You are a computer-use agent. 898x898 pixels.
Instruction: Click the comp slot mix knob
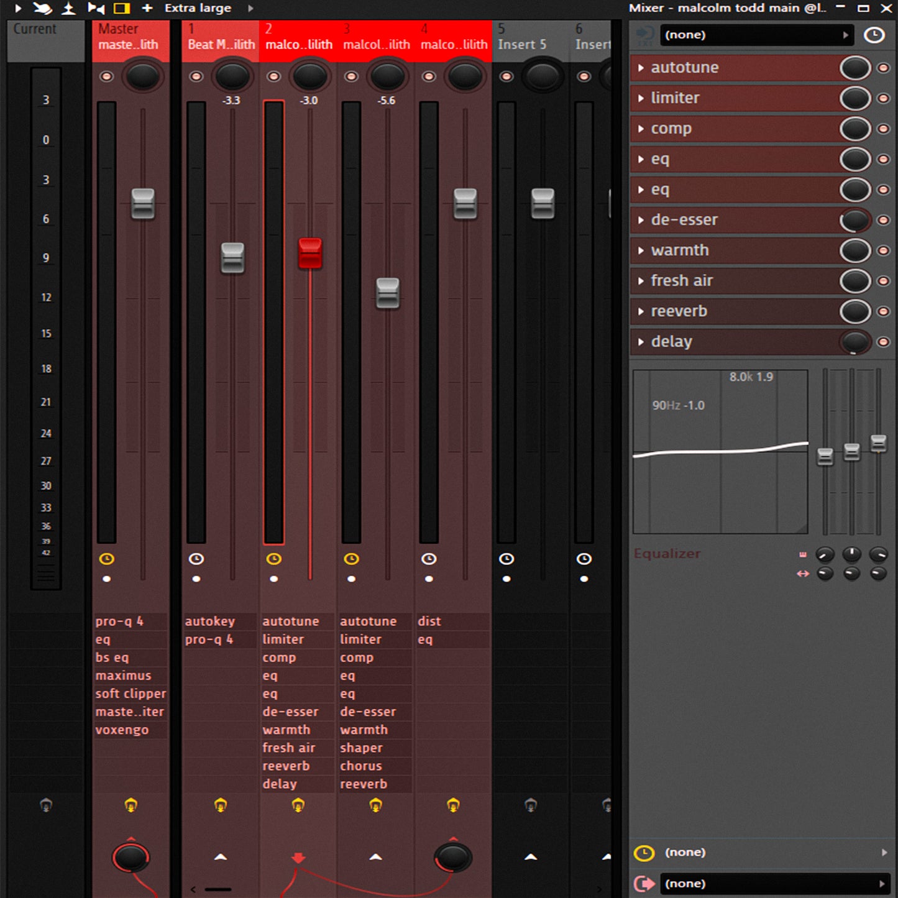coord(855,129)
